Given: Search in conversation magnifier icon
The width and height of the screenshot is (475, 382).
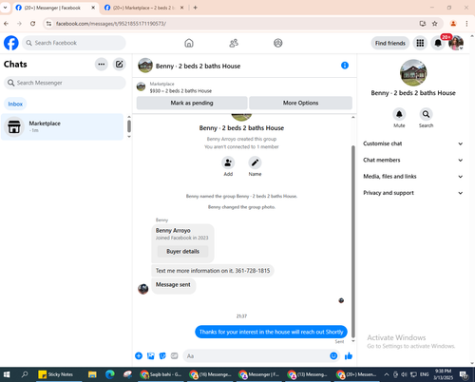Looking at the screenshot, I should pyautogui.click(x=426, y=114).
